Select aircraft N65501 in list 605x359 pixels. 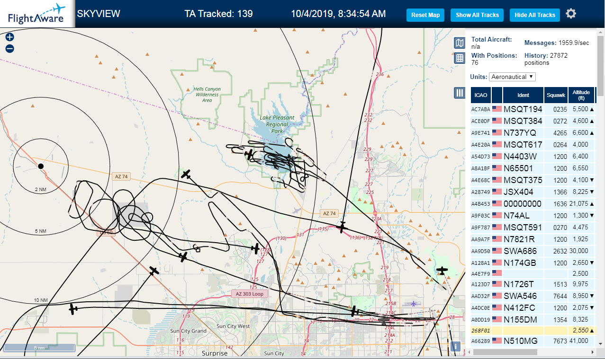pyautogui.click(x=533, y=168)
